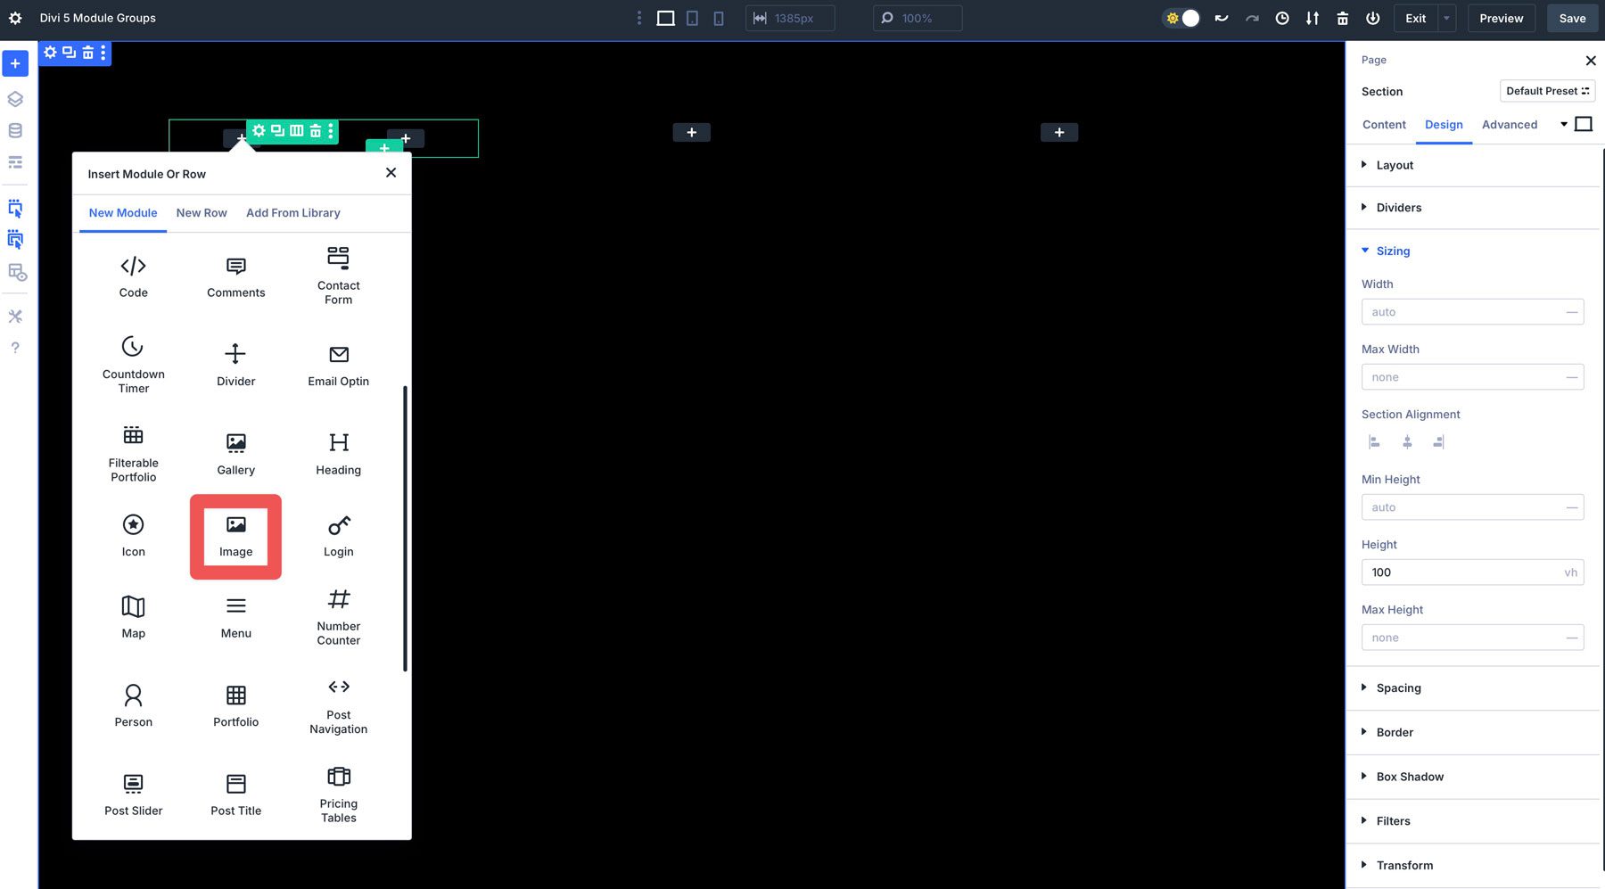This screenshot has width=1605, height=889.
Task: Insert the Pricing Tables module
Action: coord(338,792)
